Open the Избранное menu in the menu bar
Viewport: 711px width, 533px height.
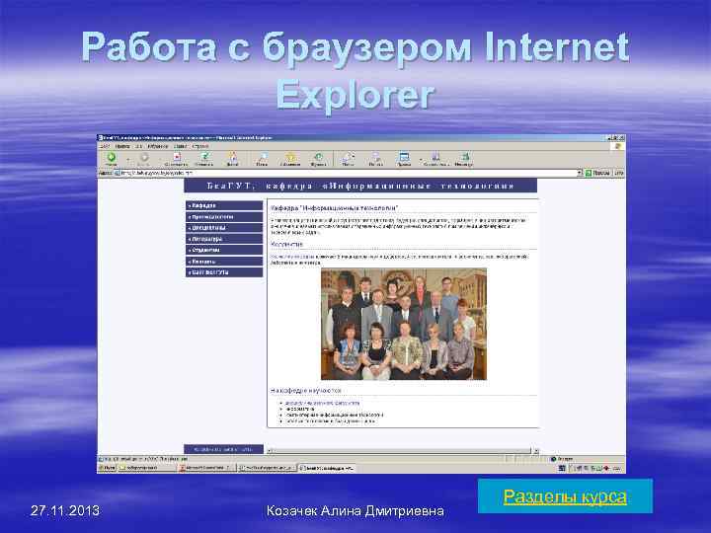[x=158, y=146]
